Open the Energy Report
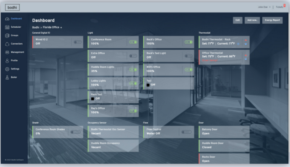 pos(272,20)
